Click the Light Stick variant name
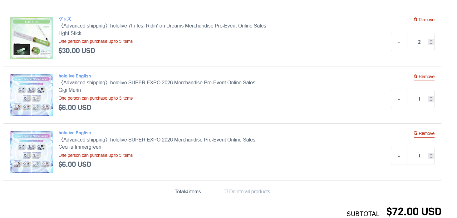Image resolution: width=457 pixels, height=218 pixels. [70, 33]
